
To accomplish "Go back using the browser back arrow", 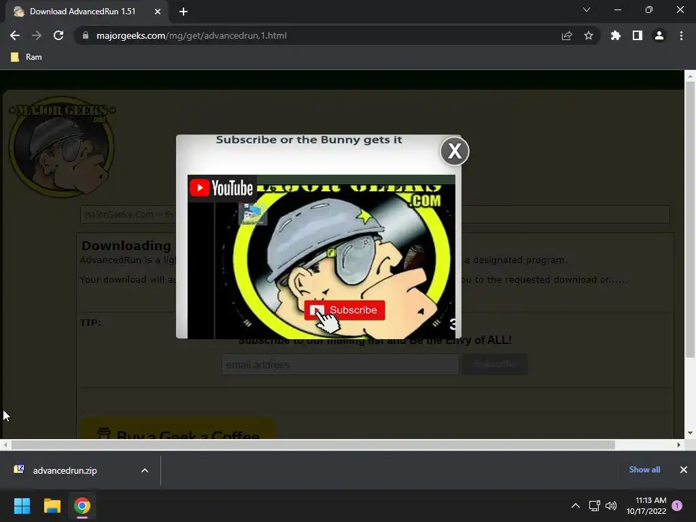I will click(15, 35).
